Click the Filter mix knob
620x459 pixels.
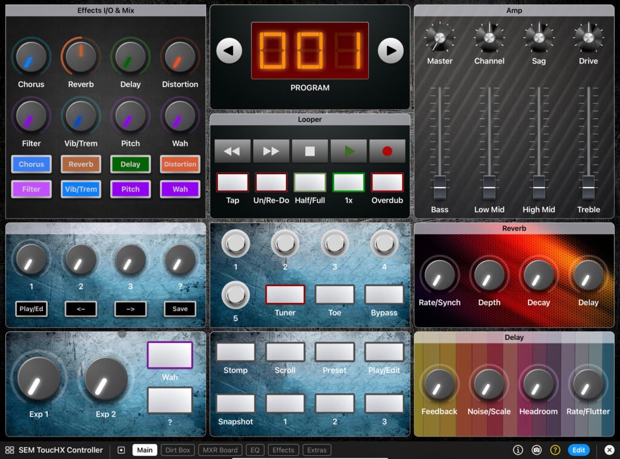tap(31, 117)
